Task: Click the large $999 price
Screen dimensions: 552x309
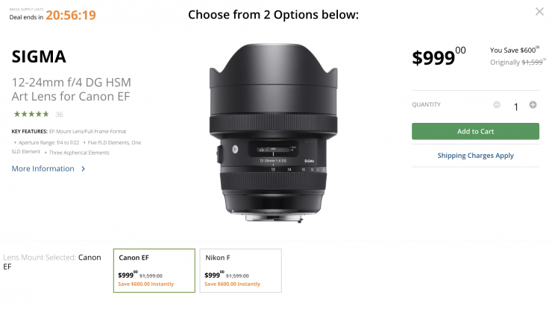Action: point(439,57)
